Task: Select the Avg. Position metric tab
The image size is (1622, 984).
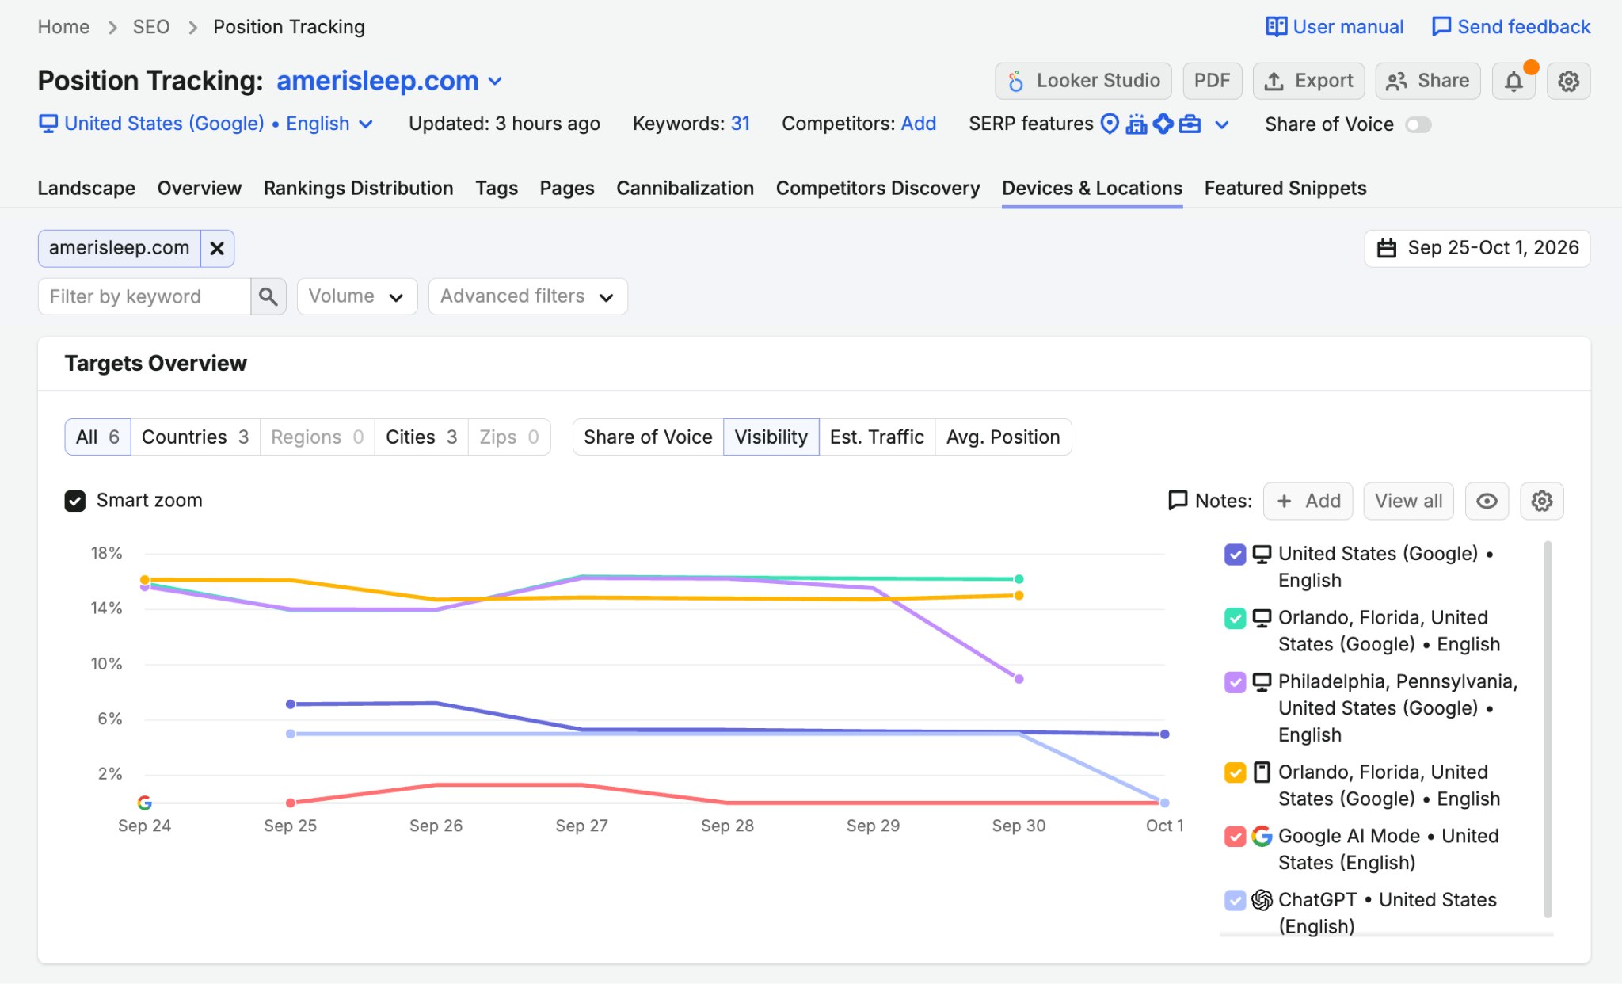Action: tap(1003, 437)
